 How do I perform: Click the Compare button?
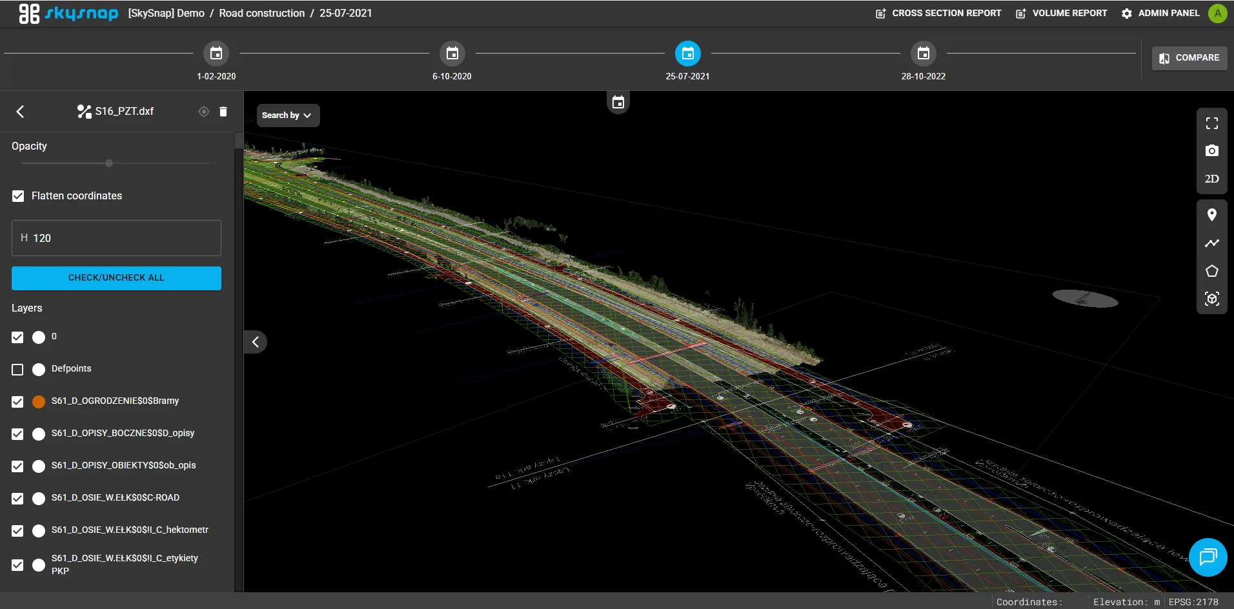[x=1189, y=58]
